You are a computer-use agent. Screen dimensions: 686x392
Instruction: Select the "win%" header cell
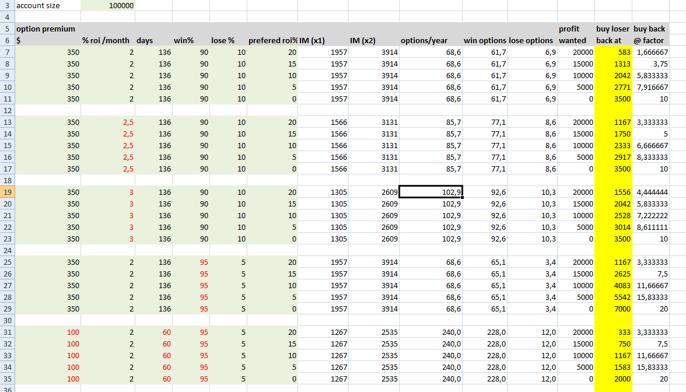(191, 40)
